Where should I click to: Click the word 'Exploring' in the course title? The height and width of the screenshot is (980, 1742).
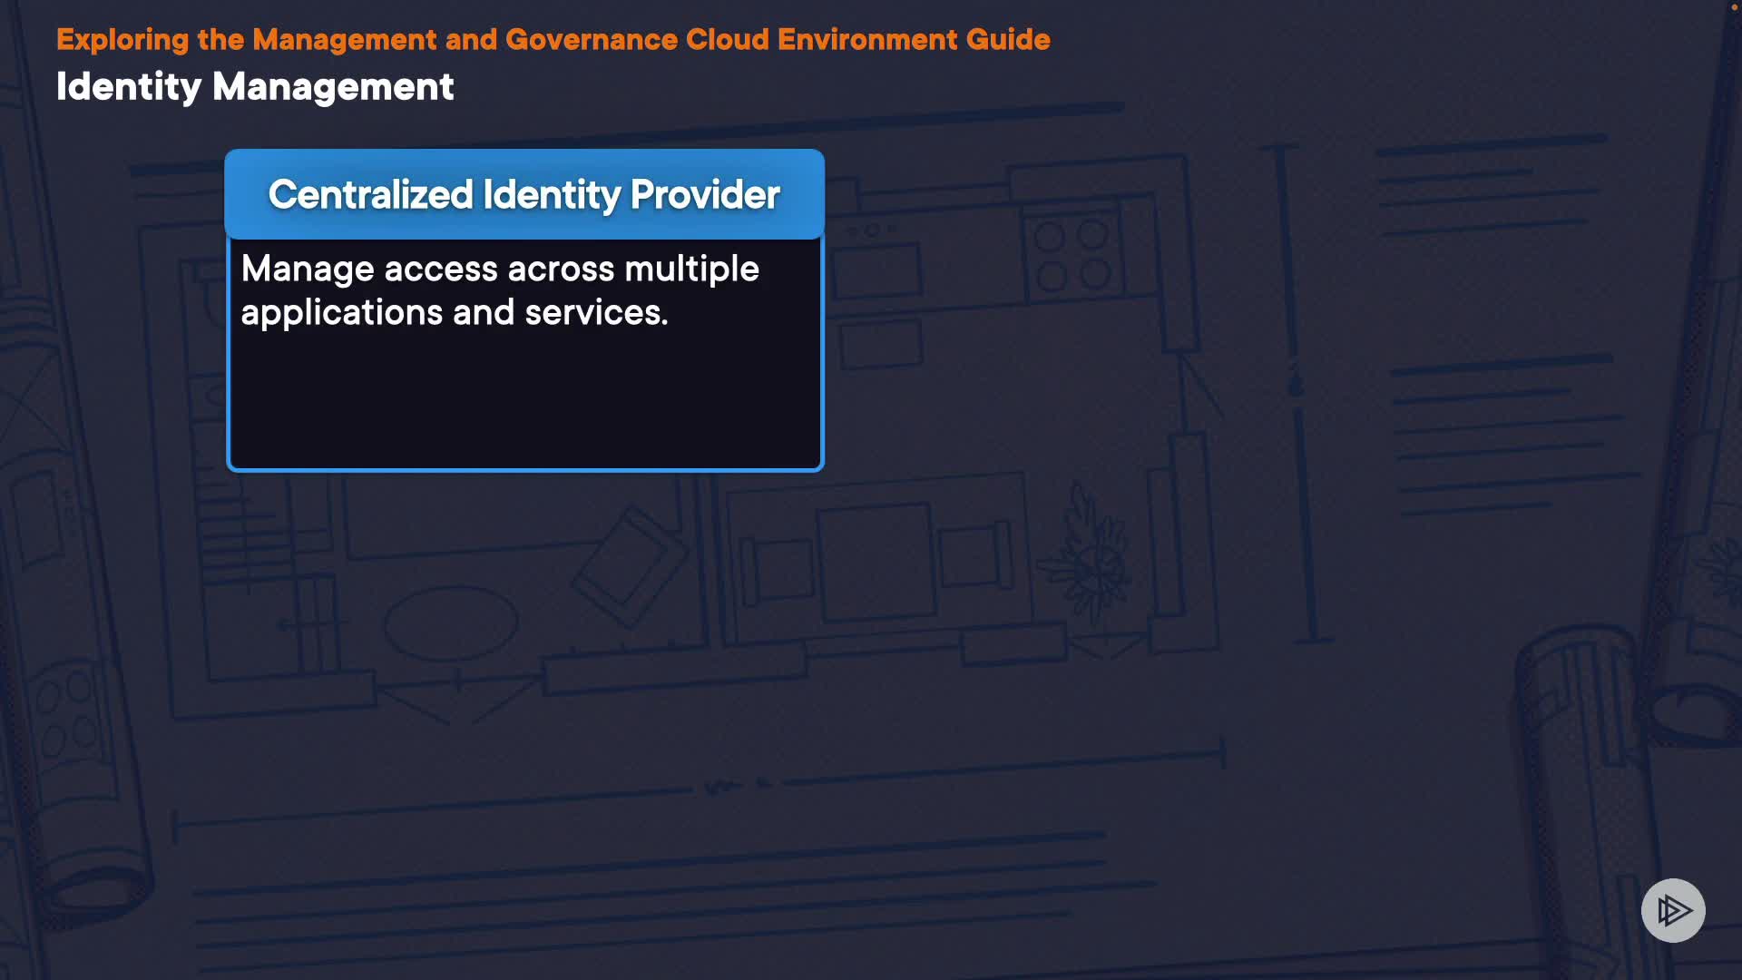tap(122, 40)
